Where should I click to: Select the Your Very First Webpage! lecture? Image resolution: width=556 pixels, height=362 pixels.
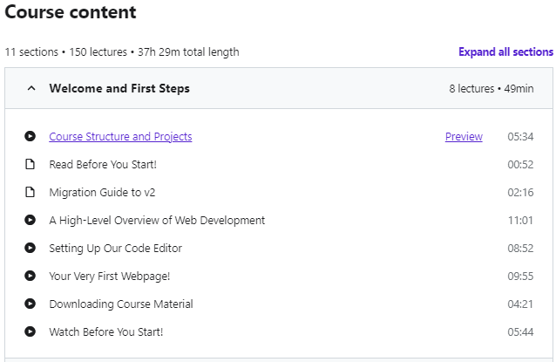(x=110, y=276)
